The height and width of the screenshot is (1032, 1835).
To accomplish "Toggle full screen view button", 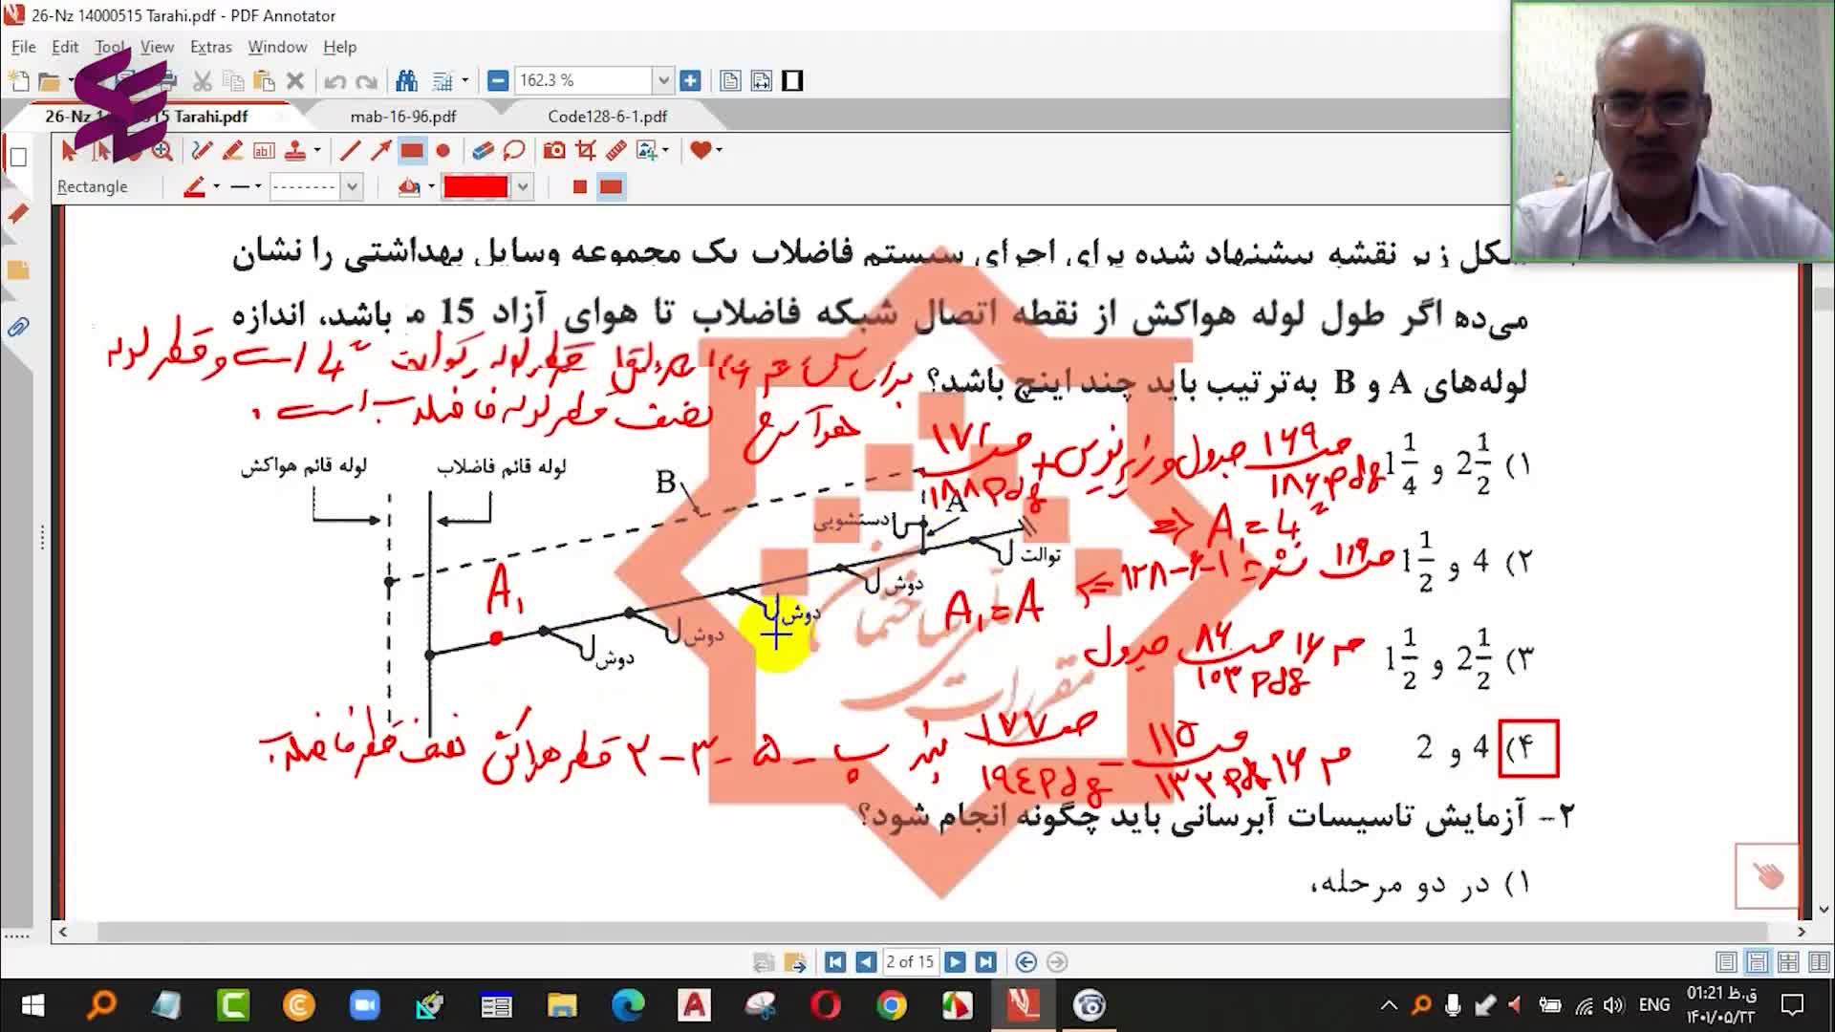I will pos(792,81).
